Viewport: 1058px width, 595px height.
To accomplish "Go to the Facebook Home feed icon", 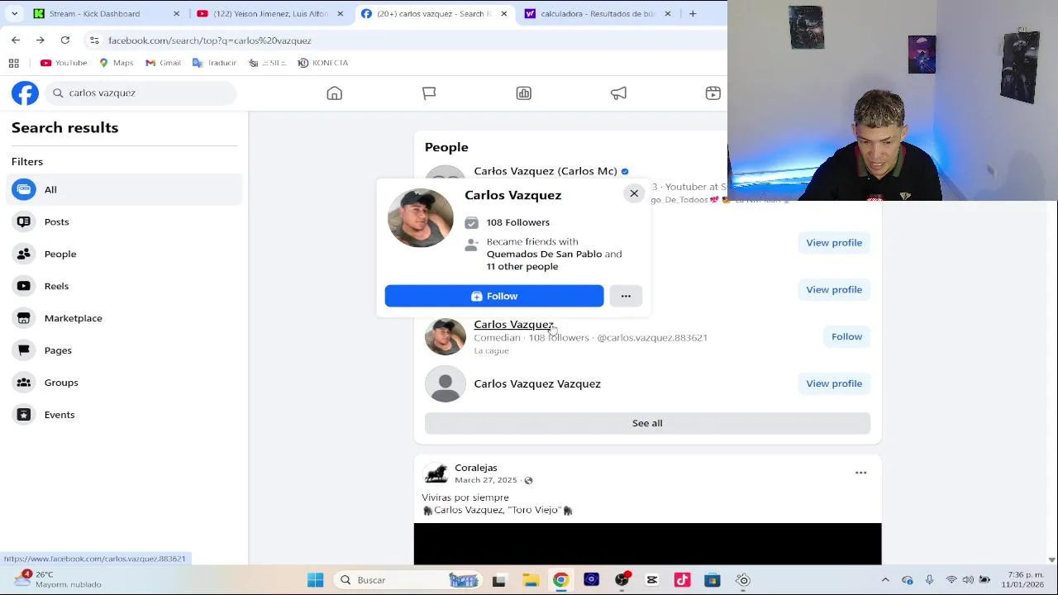I will click(334, 93).
